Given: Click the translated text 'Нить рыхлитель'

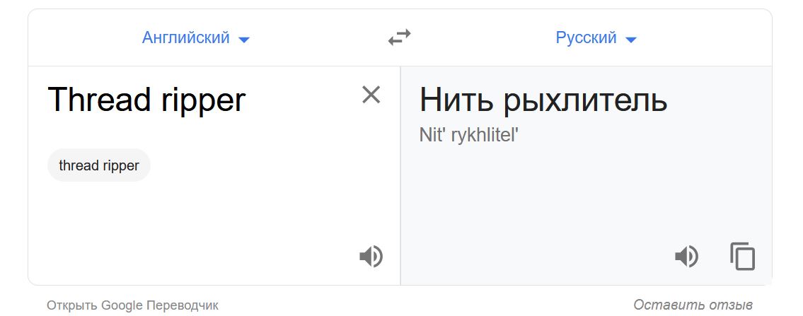Looking at the screenshot, I should click(543, 100).
